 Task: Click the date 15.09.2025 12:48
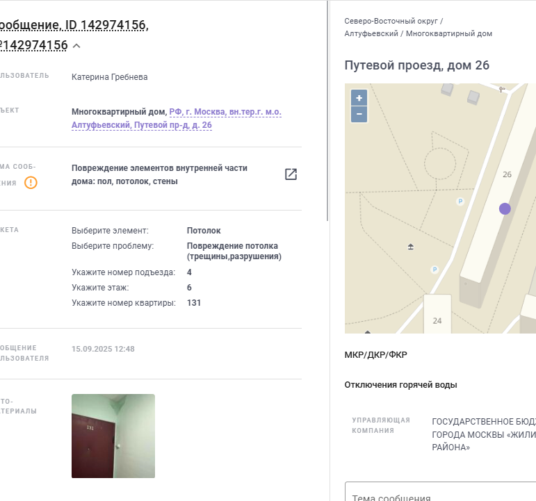[x=103, y=349]
